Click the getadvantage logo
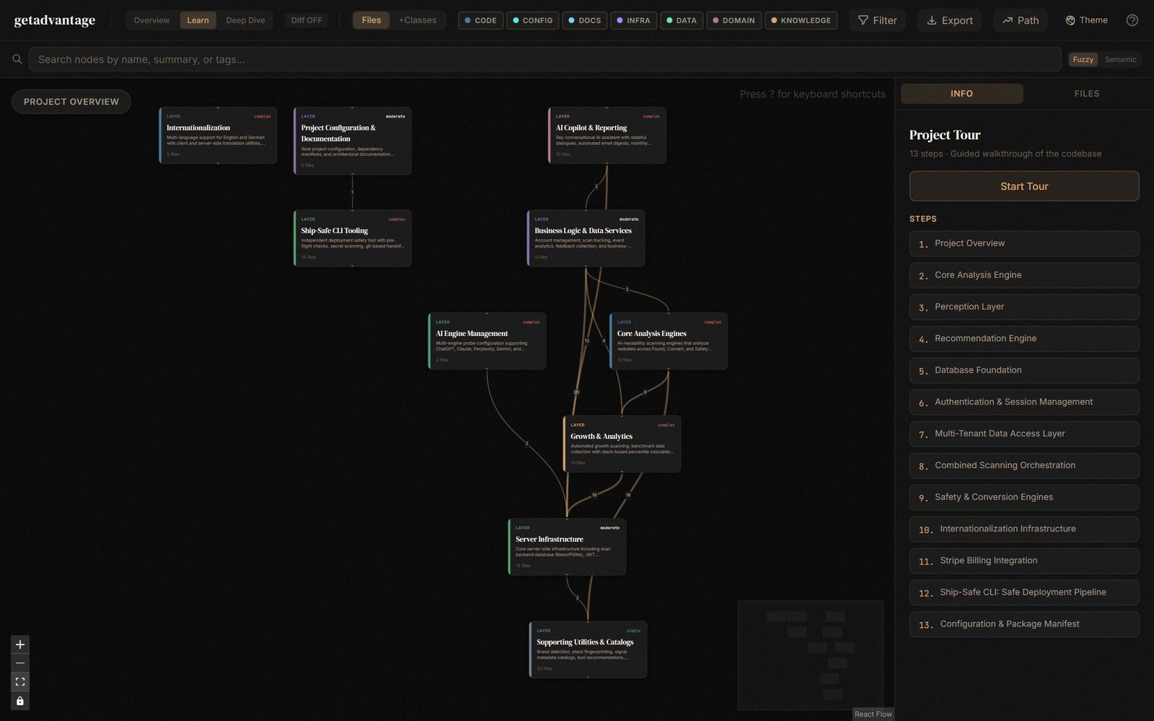This screenshot has height=721, width=1154. coord(55,20)
